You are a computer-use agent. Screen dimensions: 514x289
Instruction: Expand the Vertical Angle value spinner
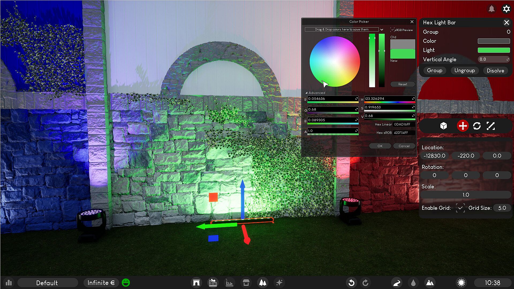tap(508, 59)
